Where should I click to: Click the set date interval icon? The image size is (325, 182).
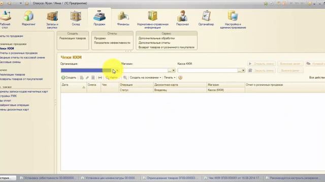[x=100, y=77]
